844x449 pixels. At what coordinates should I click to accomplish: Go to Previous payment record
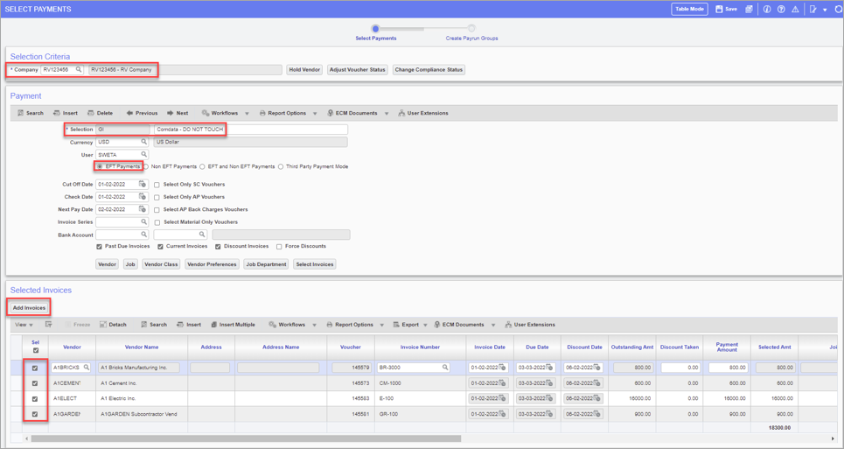pos(142,113)
